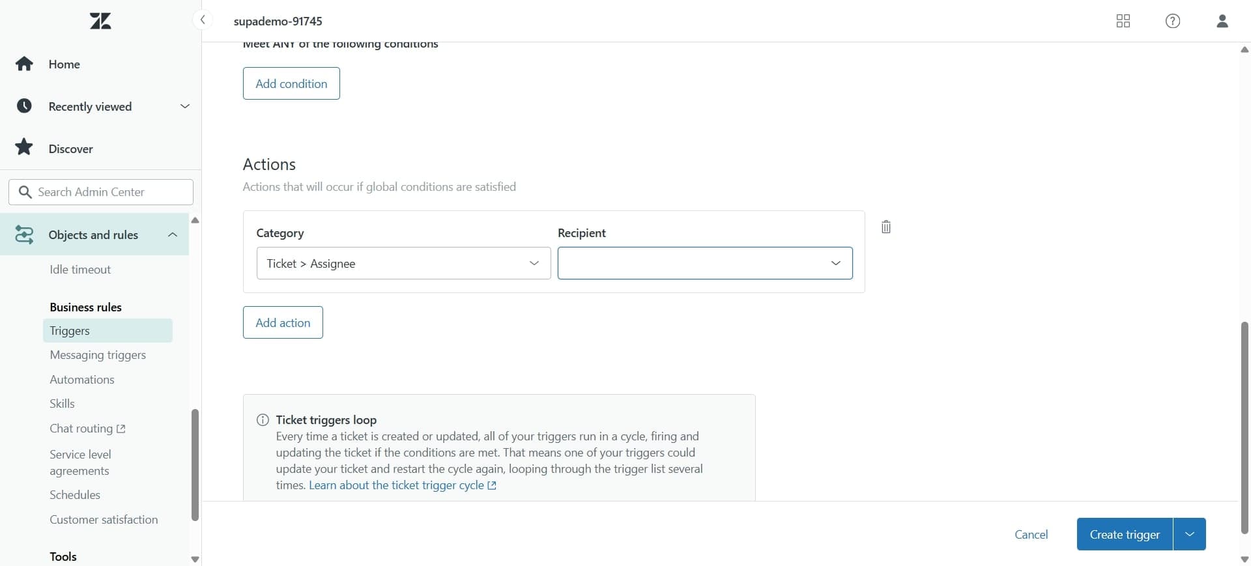
Task: Open the ticket trigger cycle learn link
Action: (397, 485)
